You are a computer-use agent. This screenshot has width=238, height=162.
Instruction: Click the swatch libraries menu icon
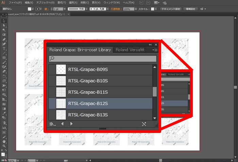click(x=52, y=124)
